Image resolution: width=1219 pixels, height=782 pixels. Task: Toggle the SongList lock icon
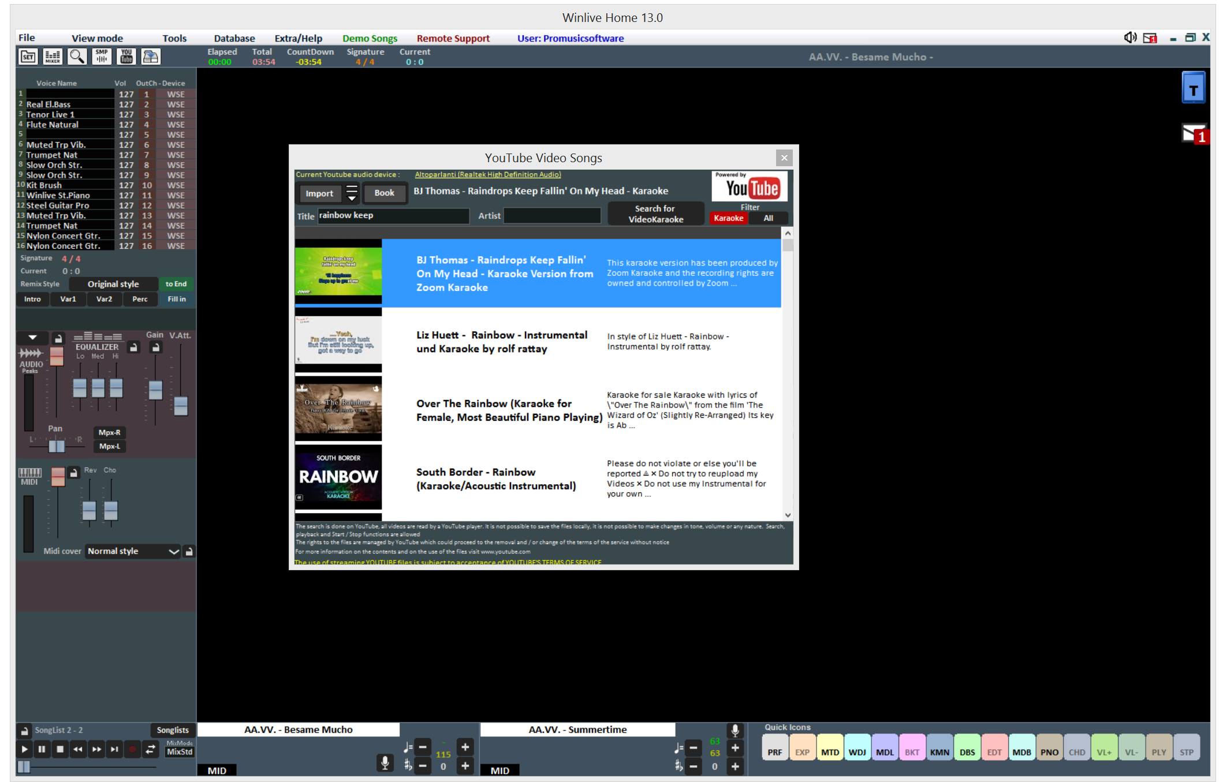(24, 731)
